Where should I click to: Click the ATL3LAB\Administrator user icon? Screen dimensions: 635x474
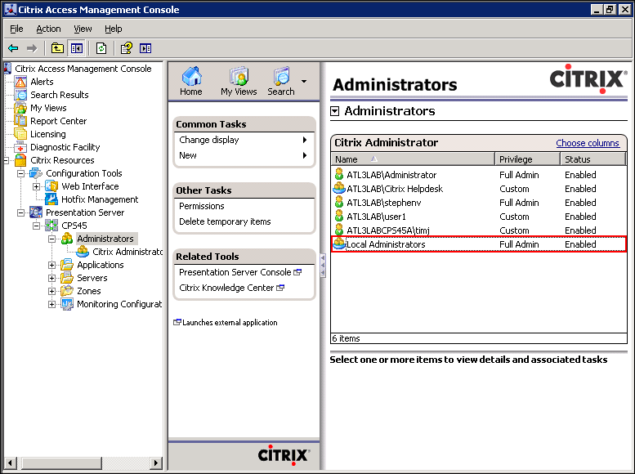click(339, 175)
